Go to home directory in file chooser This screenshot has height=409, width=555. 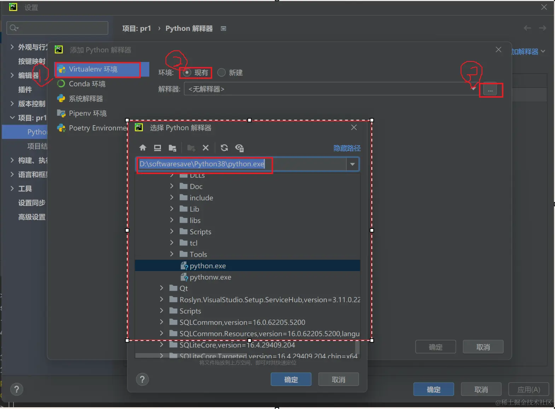pyautogui.click(x=143, y=148)
